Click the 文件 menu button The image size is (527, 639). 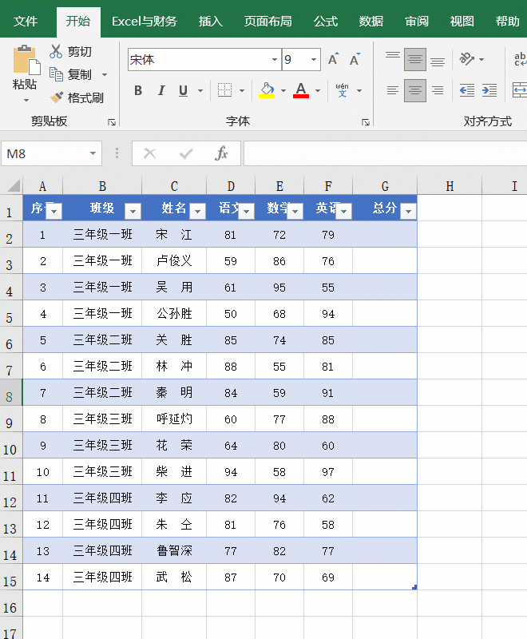pyautogui.click(x=26, y=22)
